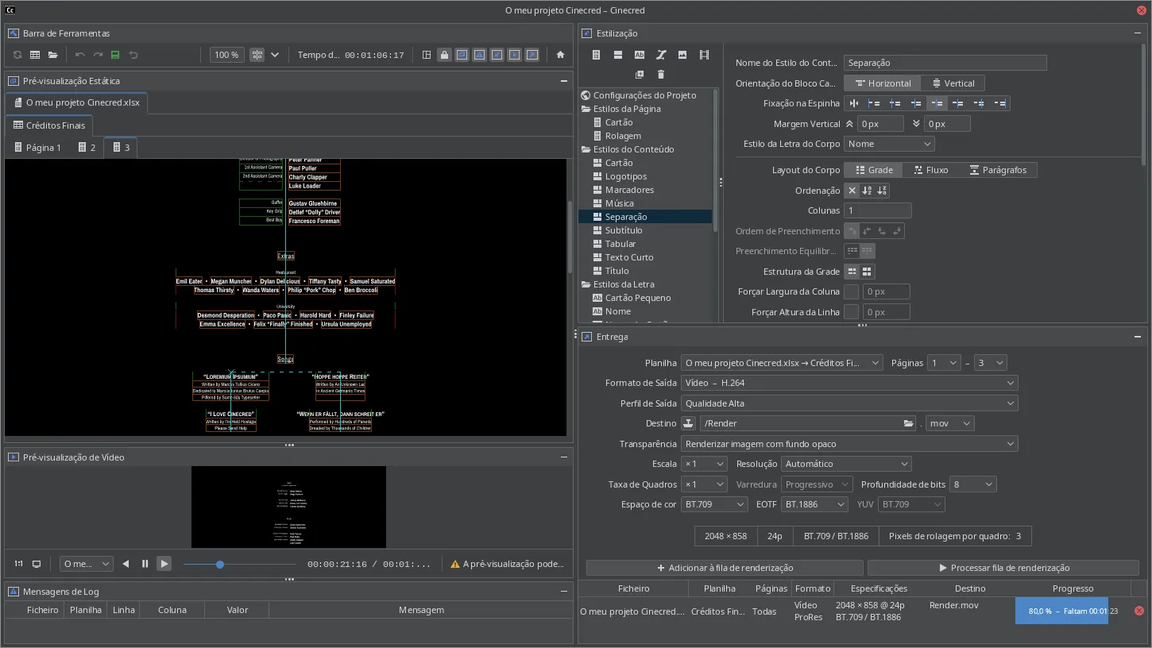Enable the Forçar Largura da Coluna checkbox
The image size is (1152, 648).
coord(851,292)
